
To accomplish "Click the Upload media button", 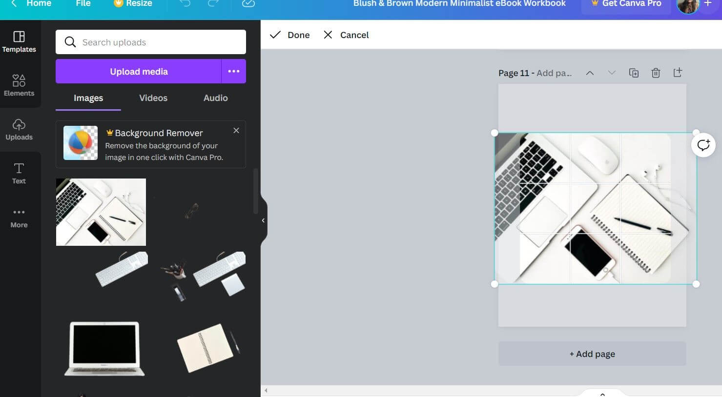I will pyautogui.click(x=139, y=71).
